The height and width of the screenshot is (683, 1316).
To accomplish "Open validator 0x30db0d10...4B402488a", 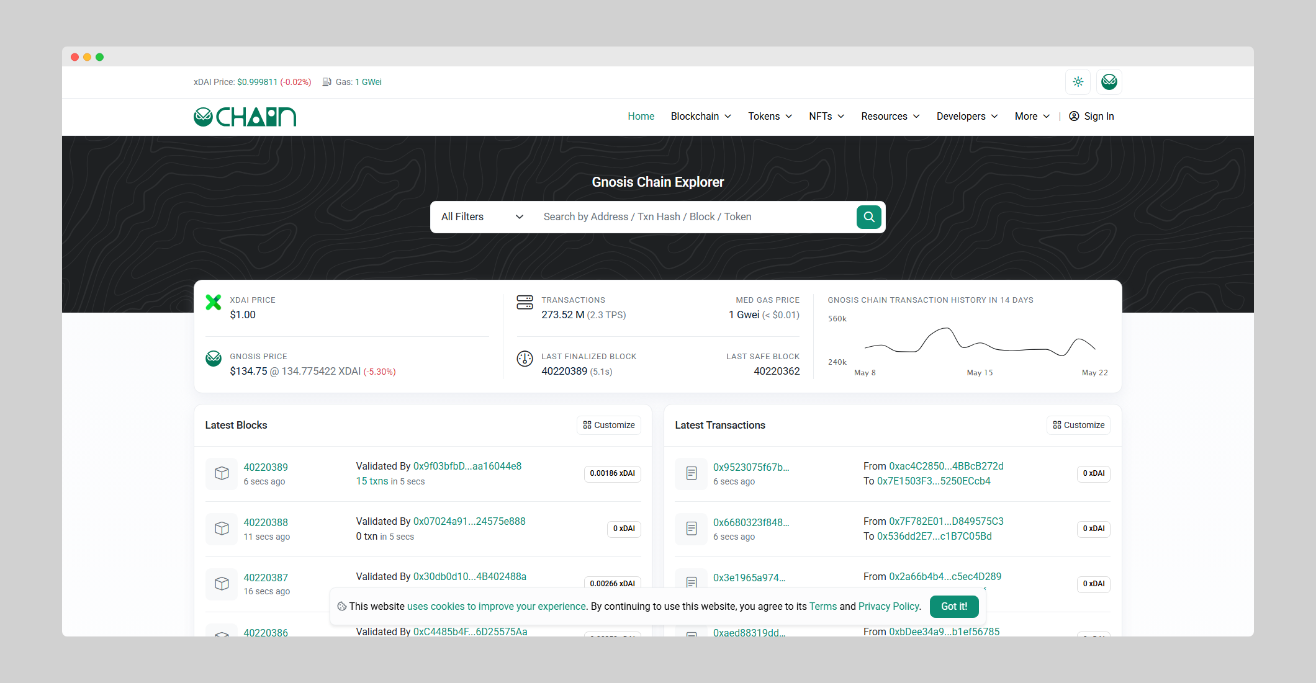I will [470, 576].
